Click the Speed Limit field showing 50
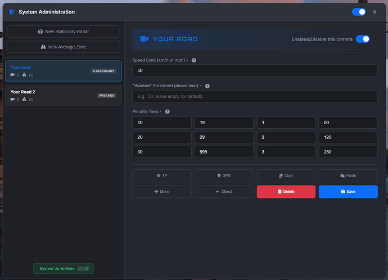 tap(255, 70)
